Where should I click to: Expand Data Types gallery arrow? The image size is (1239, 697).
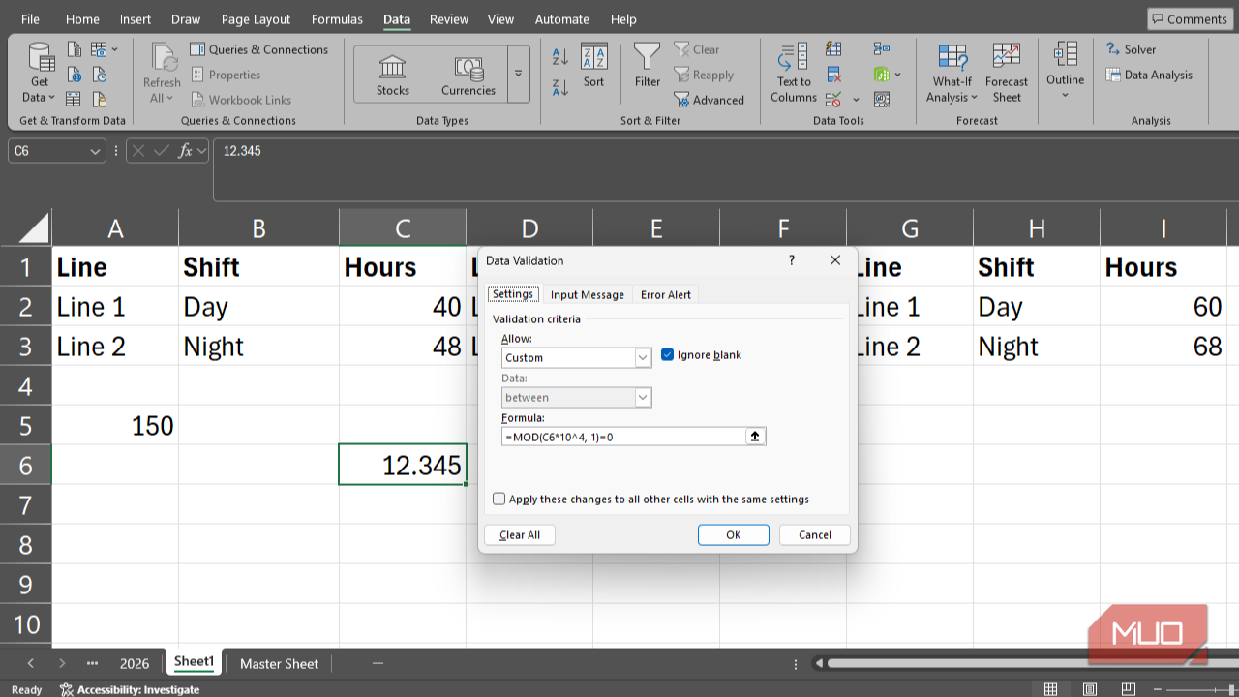(x=518, y=74)
